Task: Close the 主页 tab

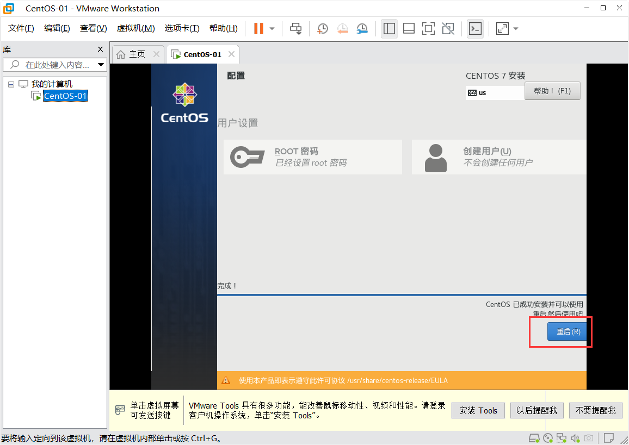Action: click(157, 54)
